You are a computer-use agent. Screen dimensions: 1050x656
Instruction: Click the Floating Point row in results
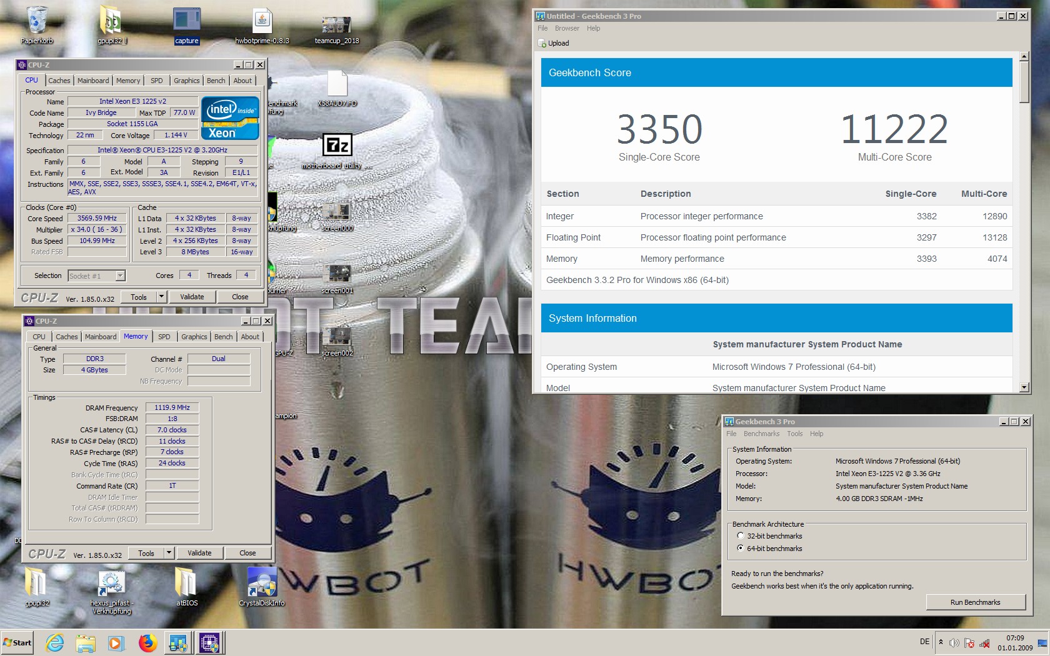click(x=776, y=237)
